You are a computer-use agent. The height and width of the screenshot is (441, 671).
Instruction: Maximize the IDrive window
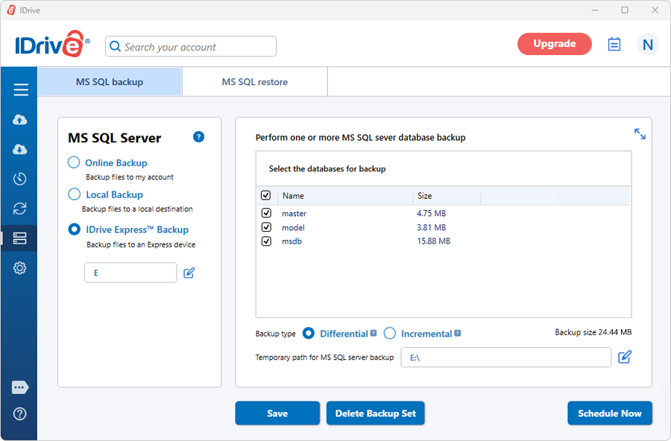tap(625, 10)
